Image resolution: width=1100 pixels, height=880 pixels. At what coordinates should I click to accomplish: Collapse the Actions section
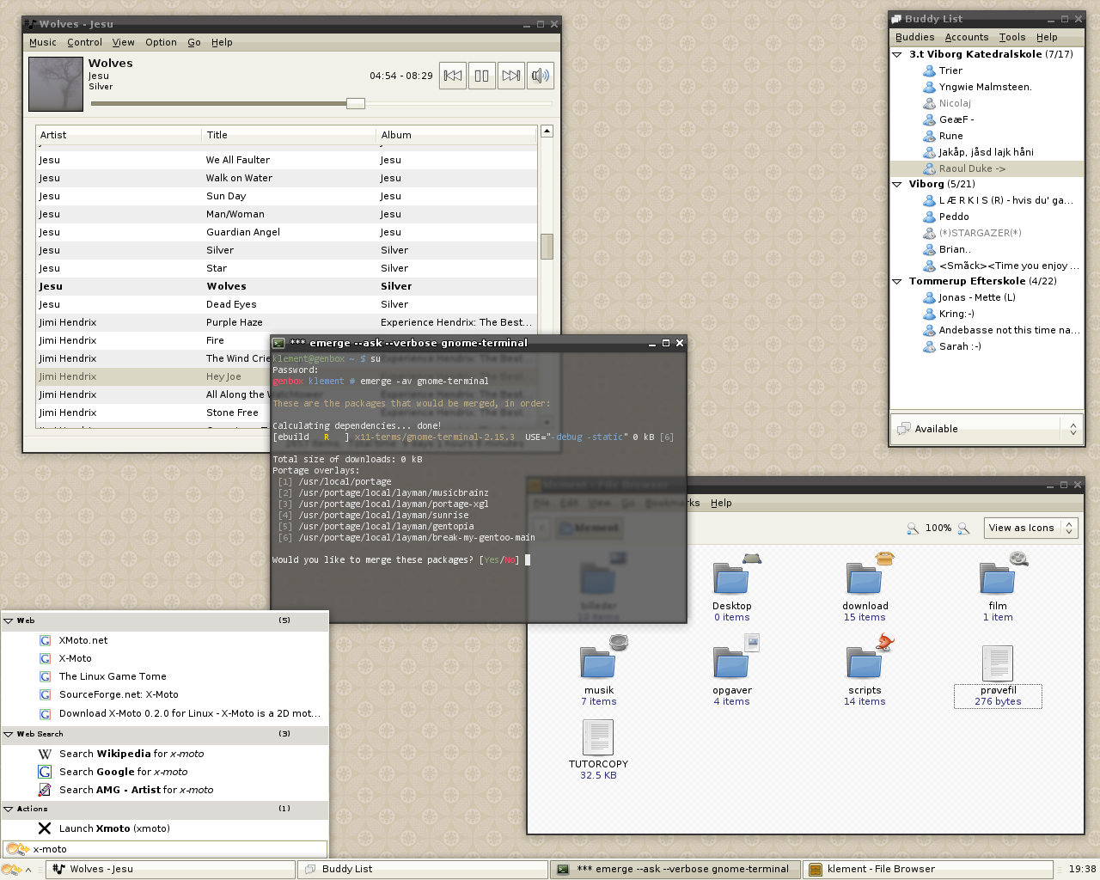[9, 809]
